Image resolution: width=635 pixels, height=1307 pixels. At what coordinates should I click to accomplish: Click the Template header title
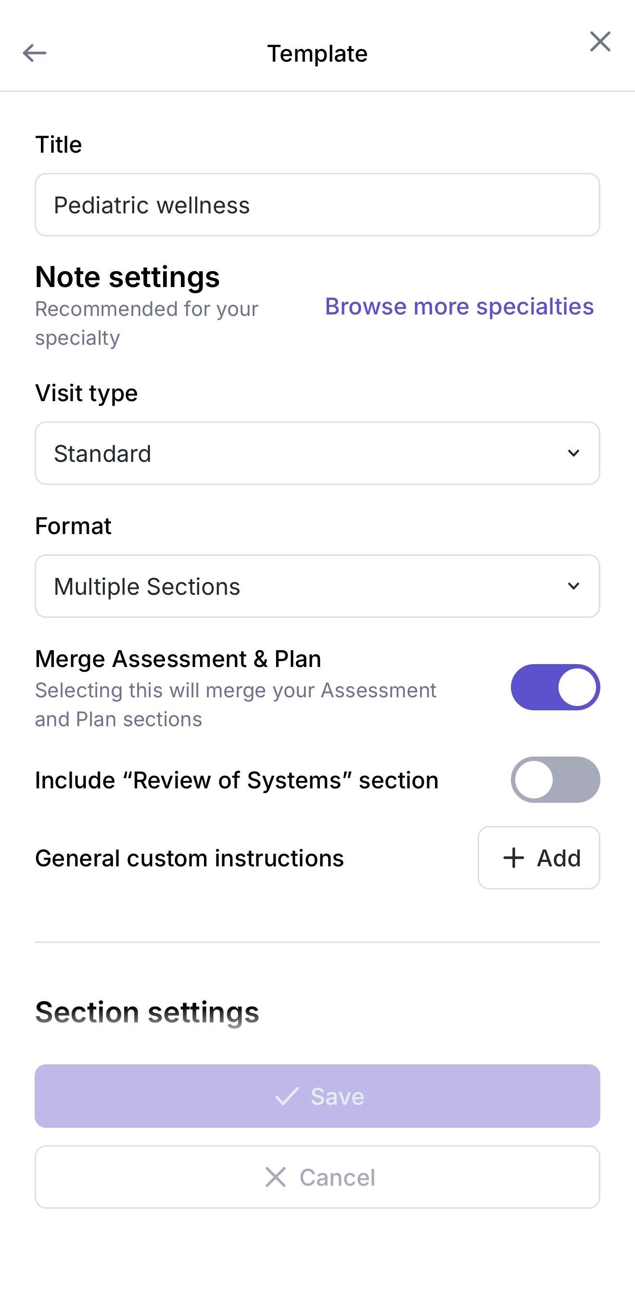tap(317, 53)
